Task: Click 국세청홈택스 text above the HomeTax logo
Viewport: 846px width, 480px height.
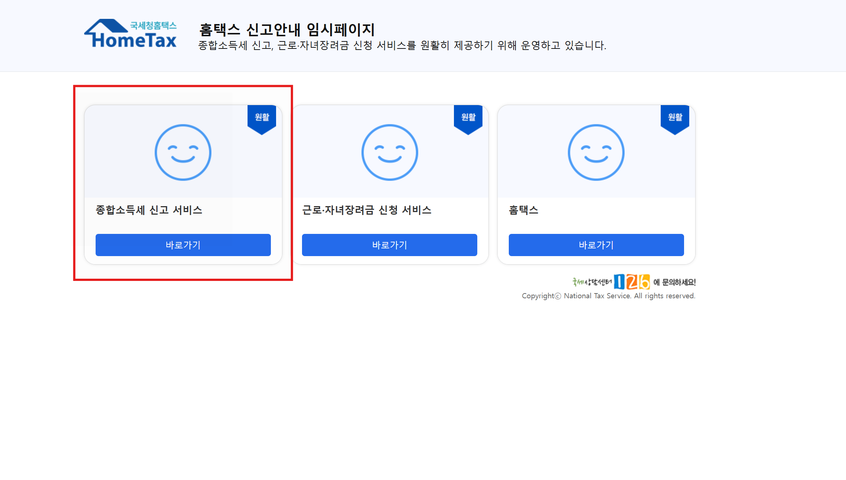Action: (153, 25)
